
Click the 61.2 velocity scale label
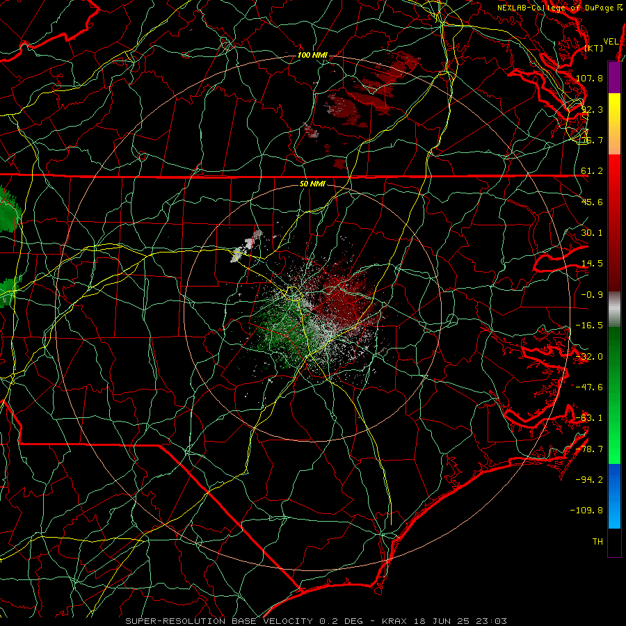(x=592, y=171)
